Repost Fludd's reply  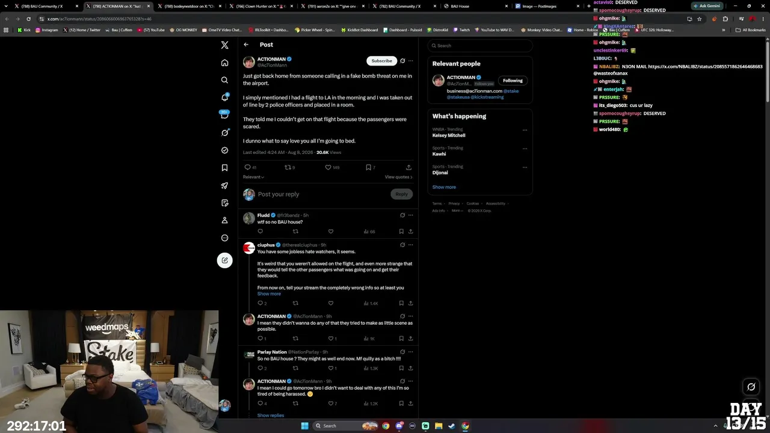295,232
